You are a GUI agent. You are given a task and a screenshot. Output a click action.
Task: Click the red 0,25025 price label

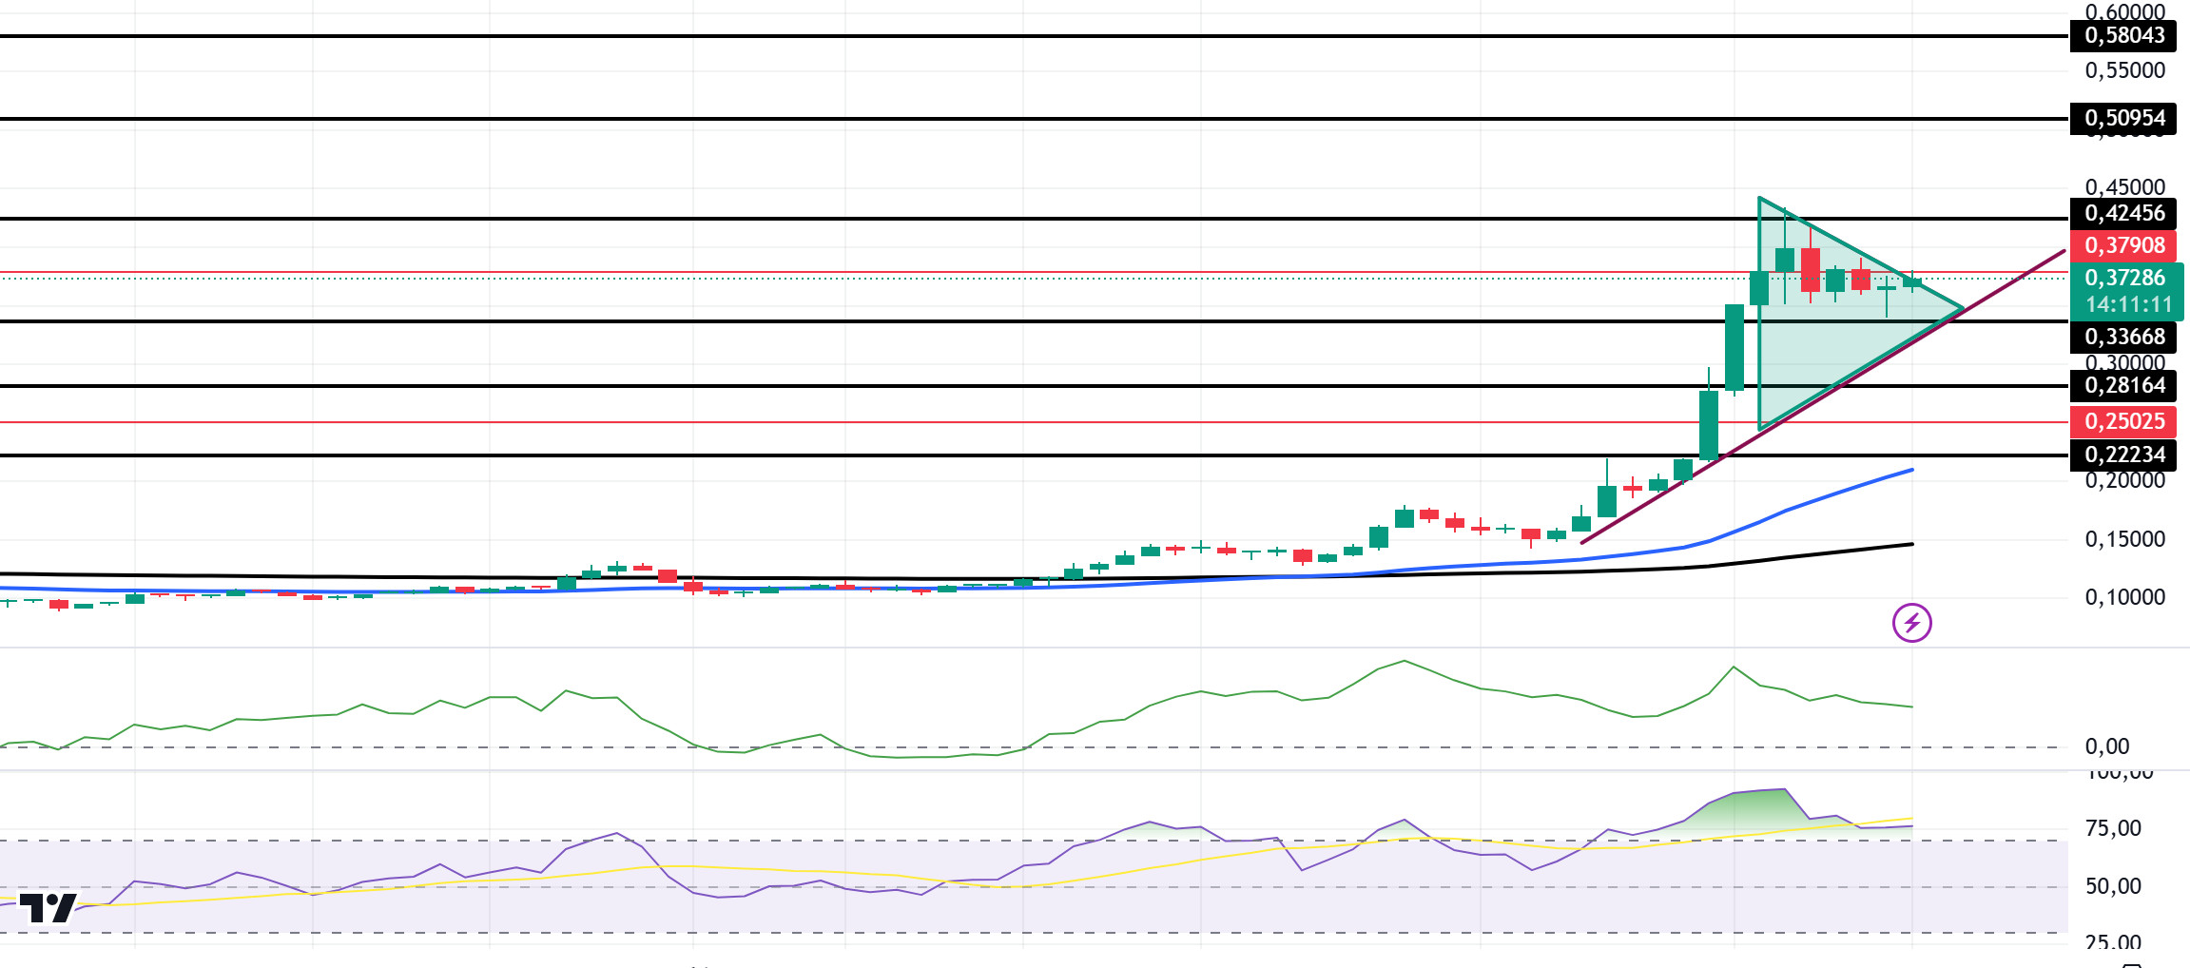2123,422
